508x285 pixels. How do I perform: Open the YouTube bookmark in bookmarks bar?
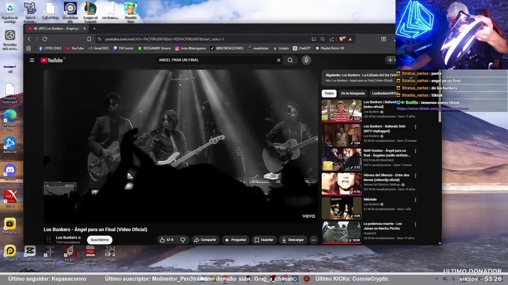click(75, 48)
